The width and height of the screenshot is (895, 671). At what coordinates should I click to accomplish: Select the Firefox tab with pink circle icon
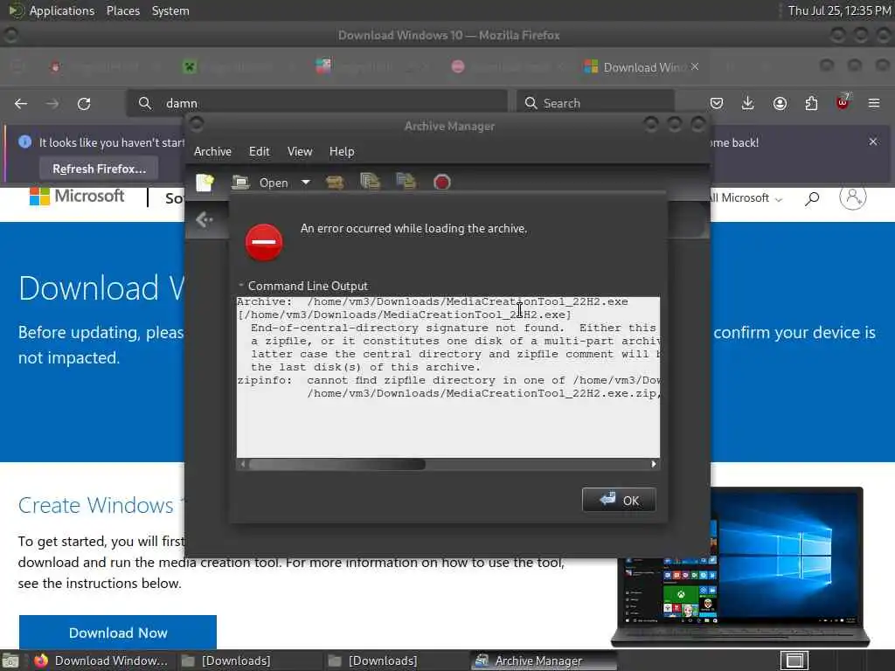pyautogui.click(x=507, y=66)
